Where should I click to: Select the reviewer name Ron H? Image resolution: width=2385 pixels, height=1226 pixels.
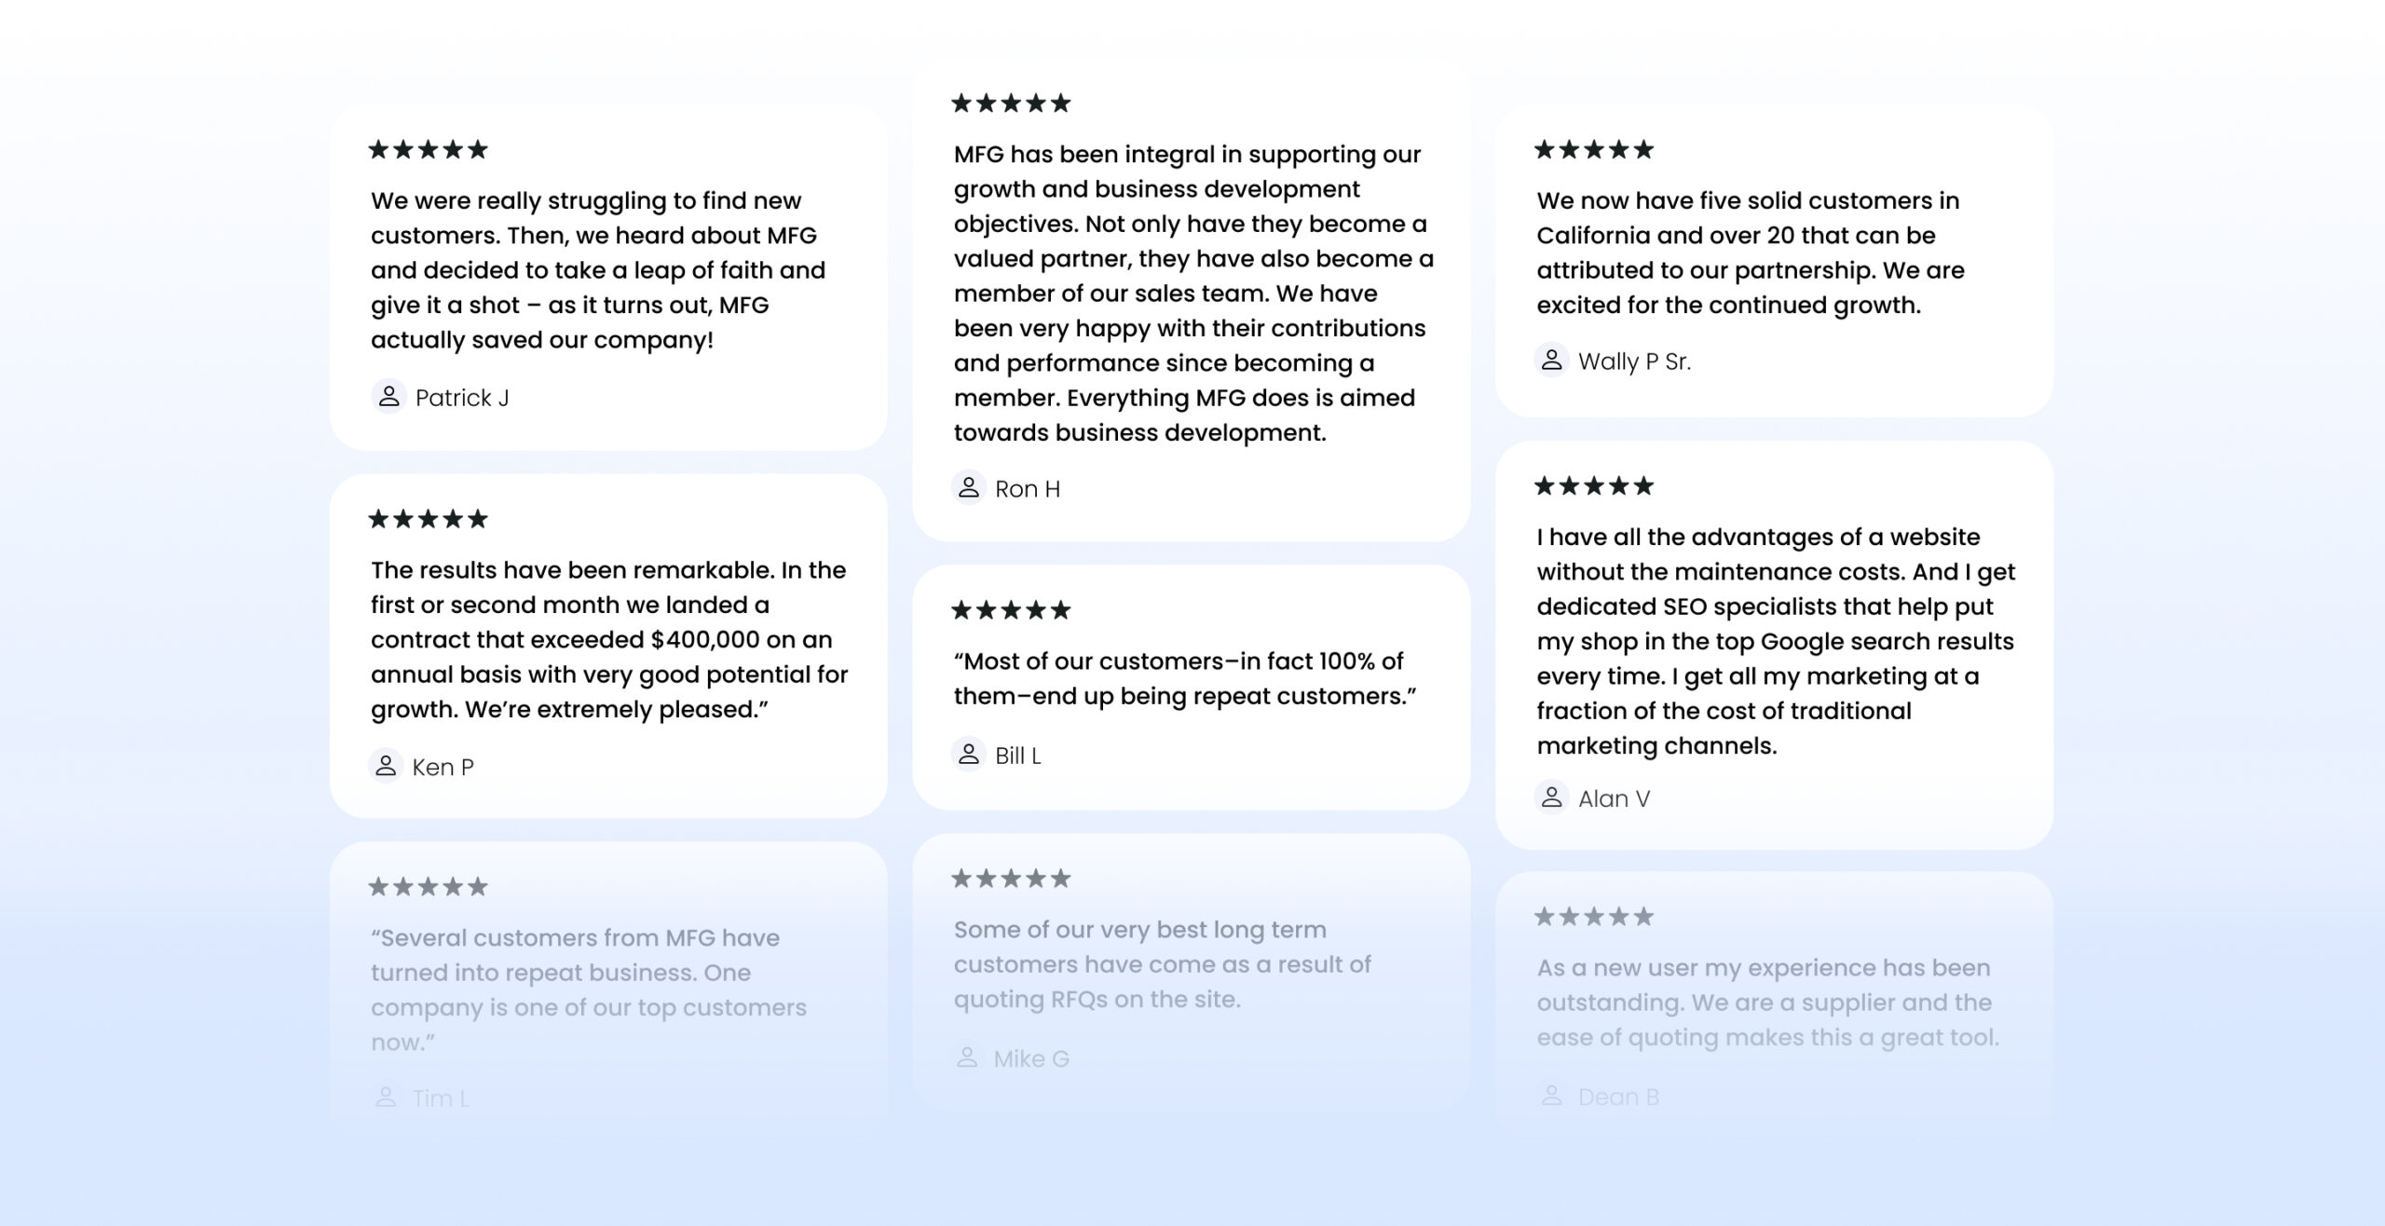point(1028,489)
